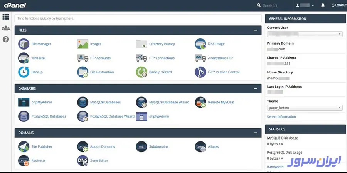Click the Addon Domains text link

pos(103,147)
